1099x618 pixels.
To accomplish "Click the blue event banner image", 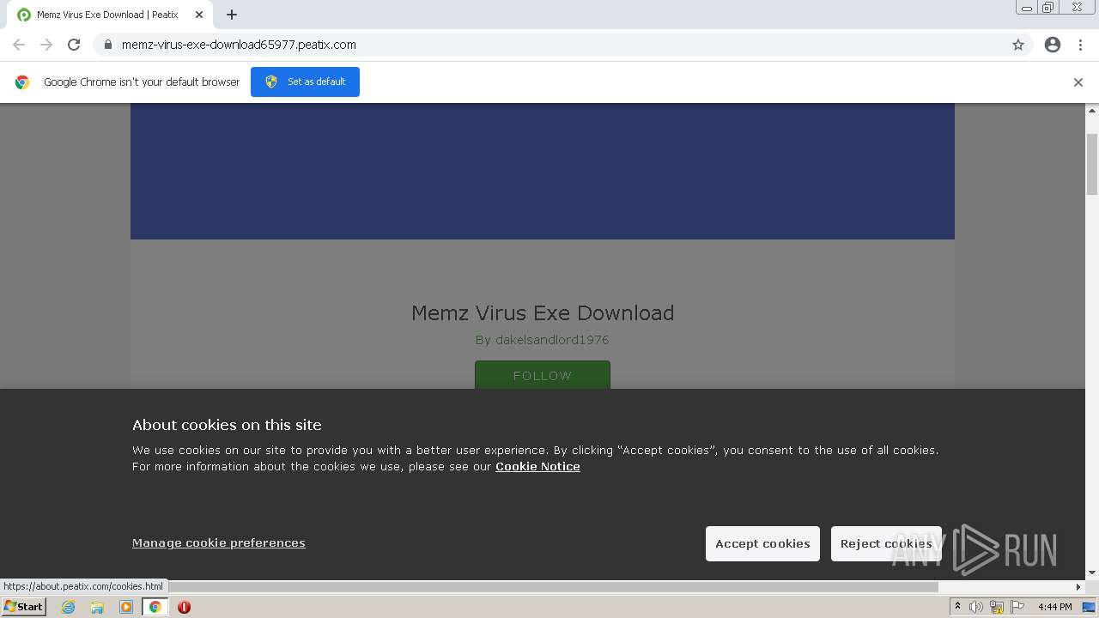I will (543, 172).
